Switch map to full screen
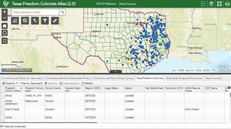The image size is (231, 129). pos(4,41)
